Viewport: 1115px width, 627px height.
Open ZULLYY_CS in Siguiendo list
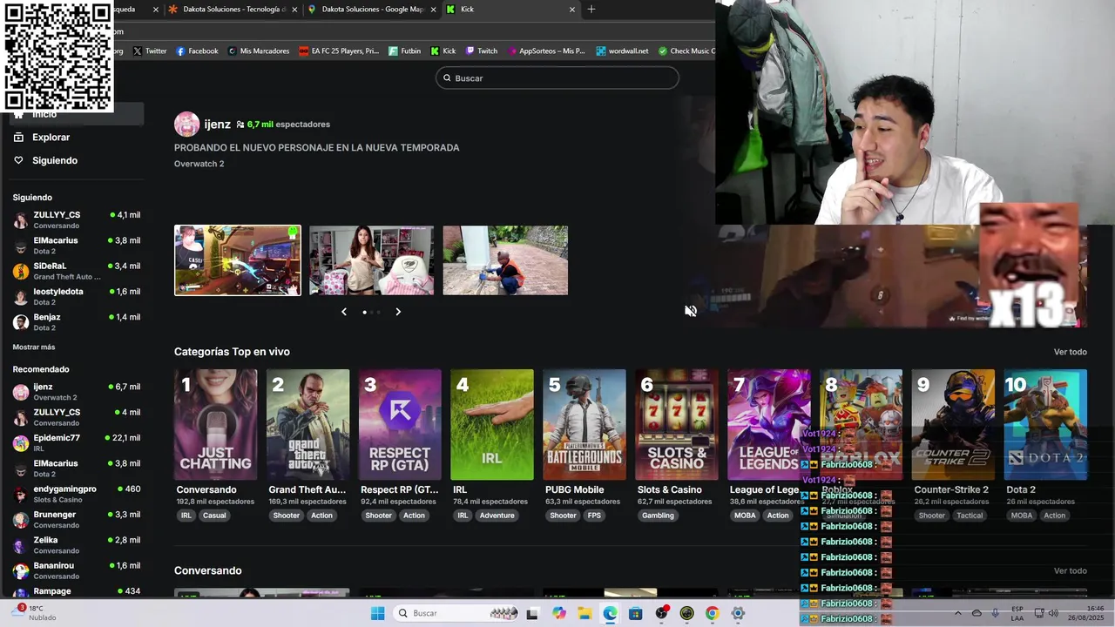click(x=77, y=219)
